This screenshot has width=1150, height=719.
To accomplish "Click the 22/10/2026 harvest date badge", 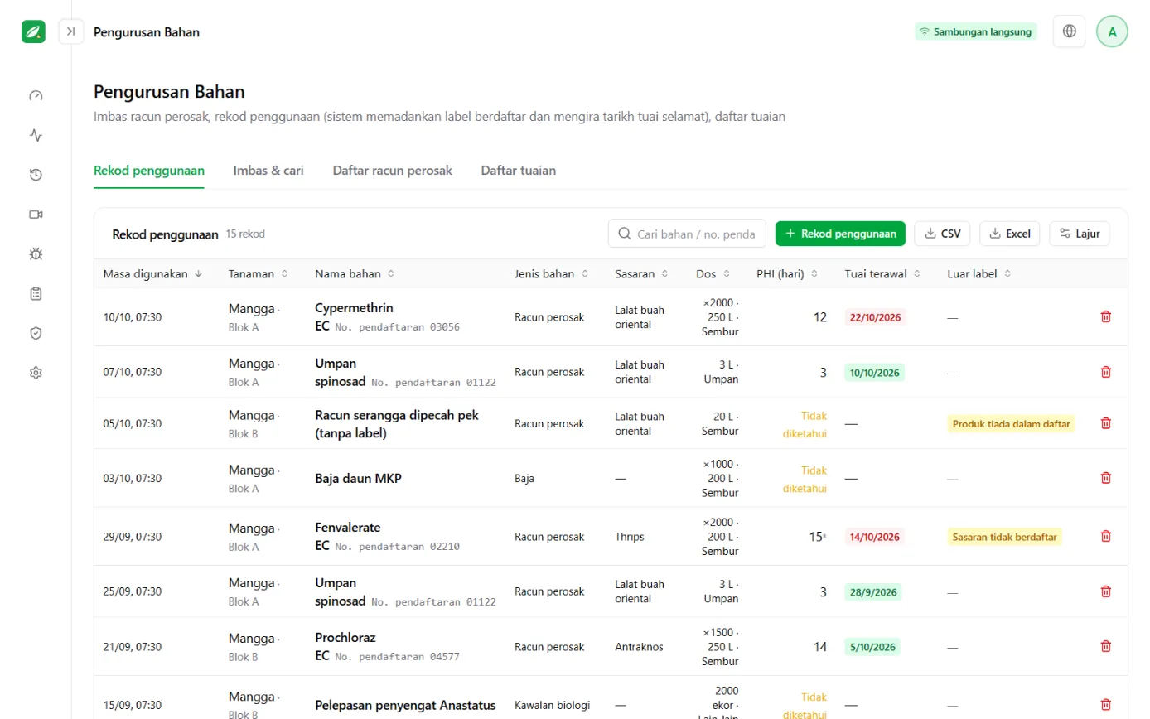I will pos(875,316).
